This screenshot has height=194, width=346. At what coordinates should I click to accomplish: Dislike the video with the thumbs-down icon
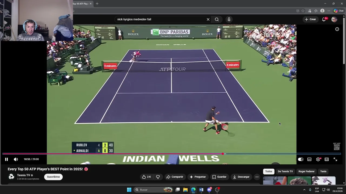158,177
